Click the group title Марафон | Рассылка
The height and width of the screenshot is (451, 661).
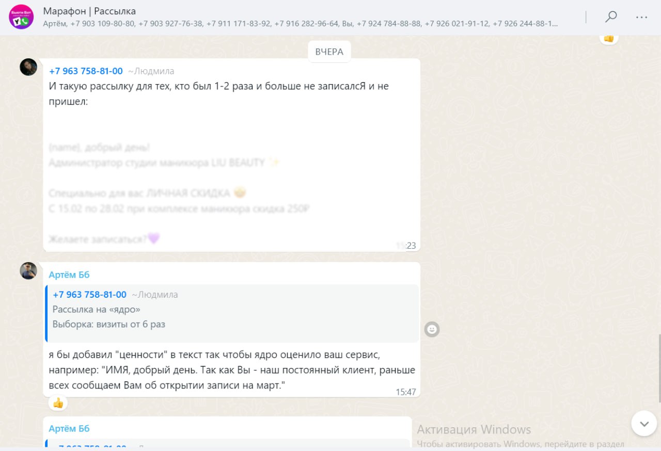point(89,11)
